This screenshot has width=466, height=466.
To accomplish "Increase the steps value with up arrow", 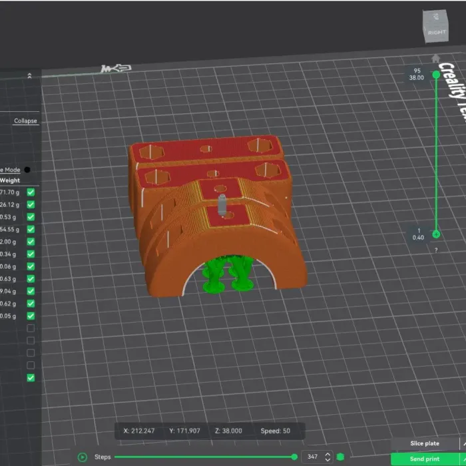I will [328, 454].
